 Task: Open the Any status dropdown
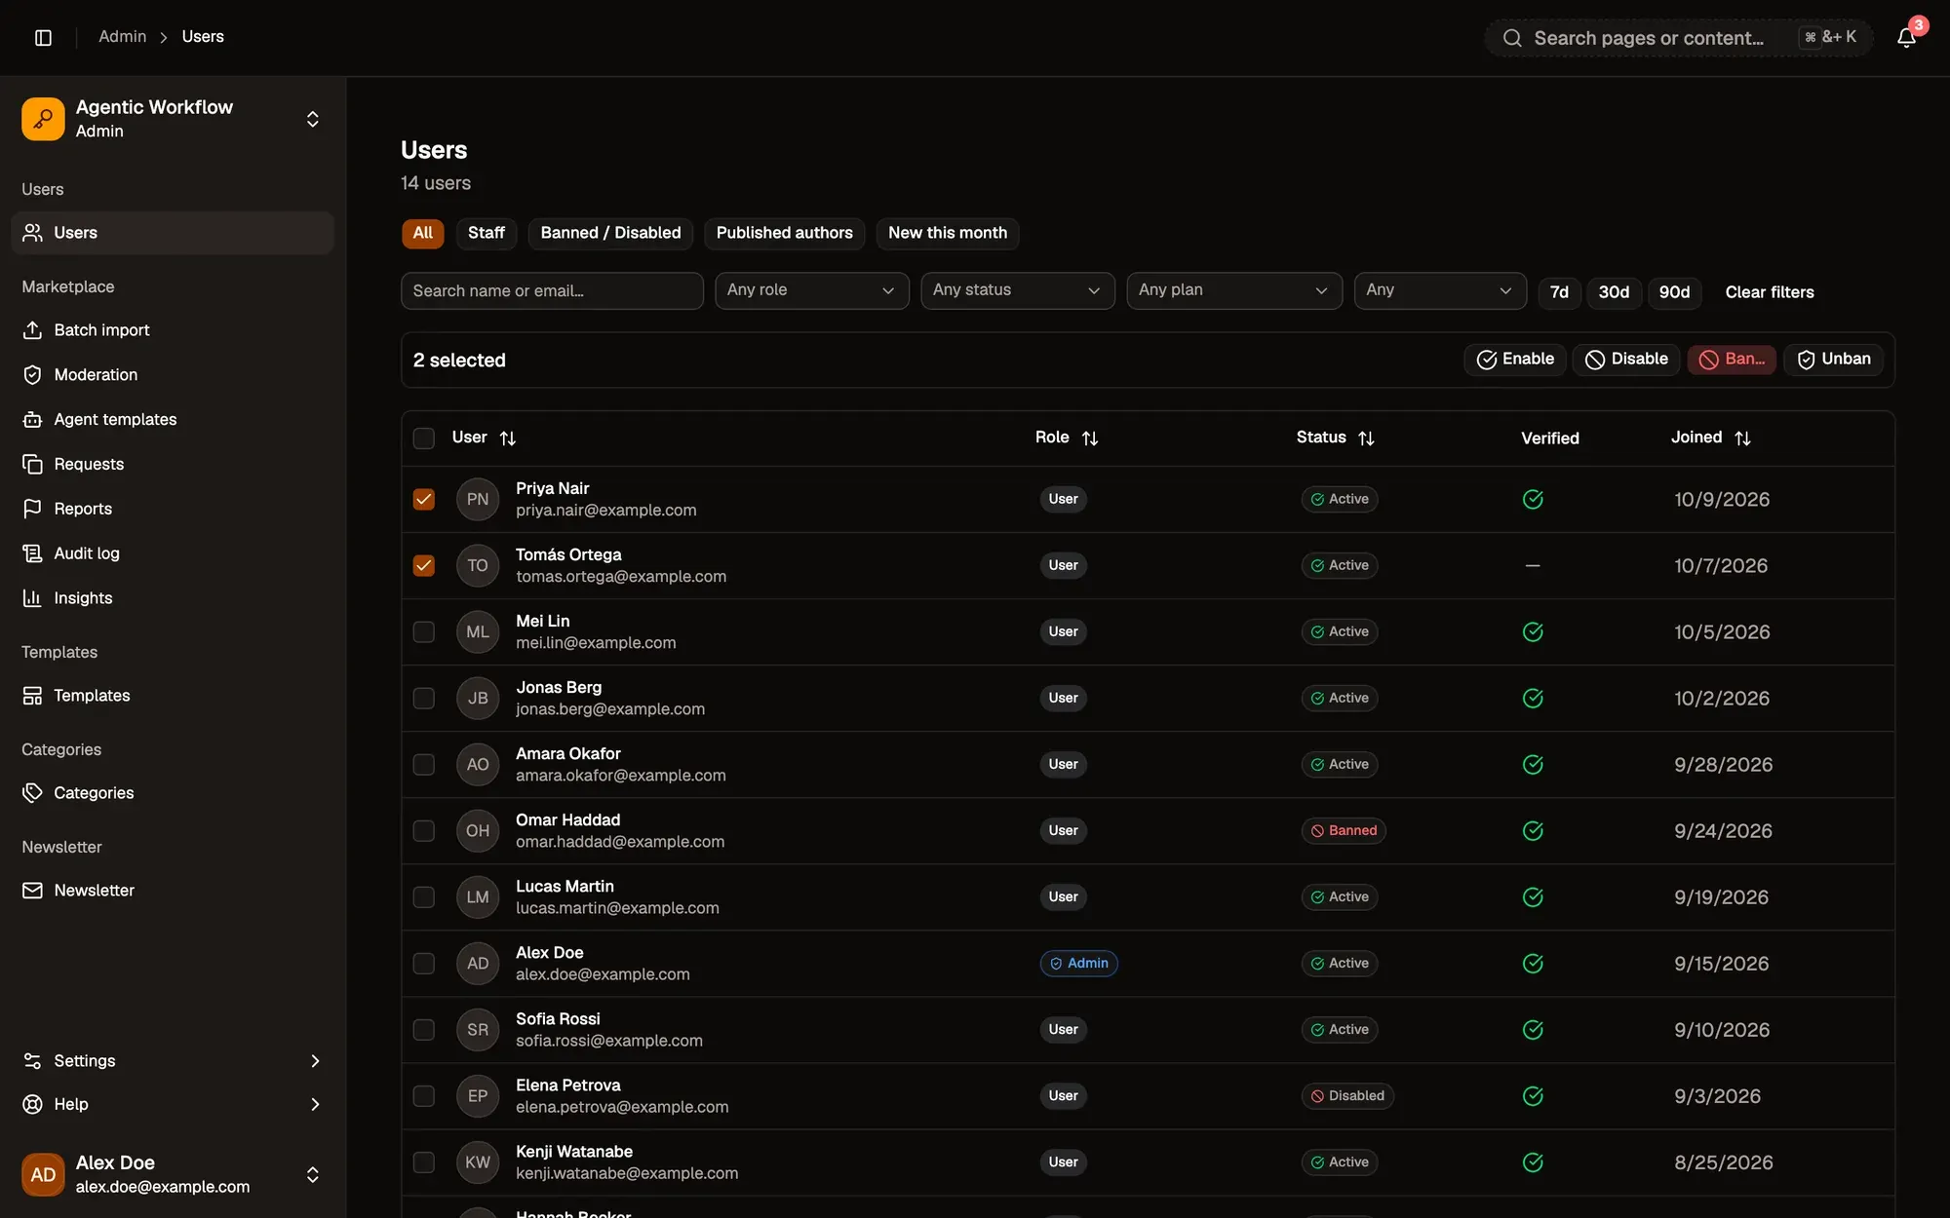point(1017,290)
